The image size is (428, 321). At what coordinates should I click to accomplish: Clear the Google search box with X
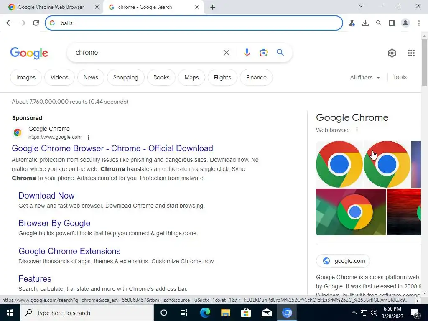click(226, 53)
